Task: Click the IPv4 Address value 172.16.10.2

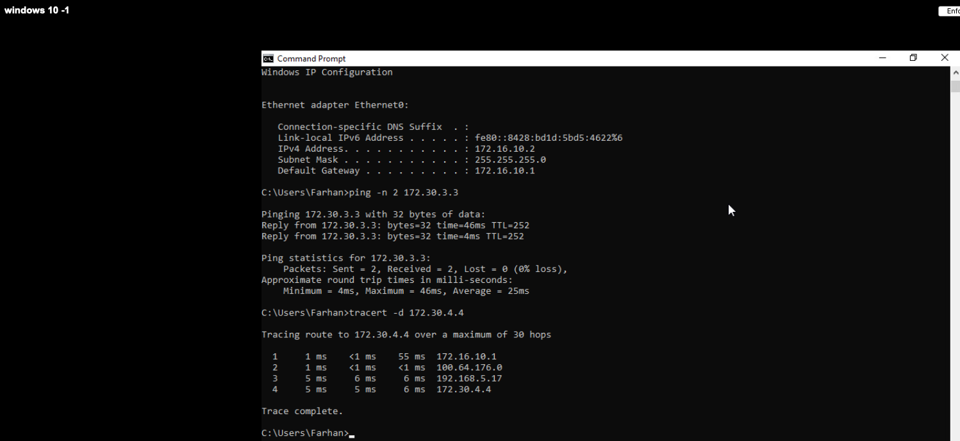Action: tap(504, 149)
